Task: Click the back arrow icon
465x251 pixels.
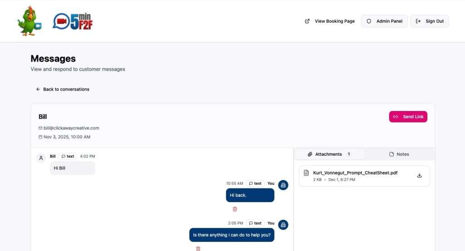Action: [x=38, y=89]
